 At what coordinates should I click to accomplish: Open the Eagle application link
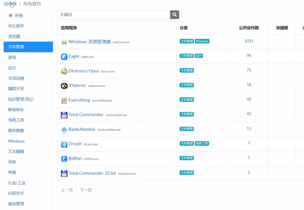click(74, 56)
